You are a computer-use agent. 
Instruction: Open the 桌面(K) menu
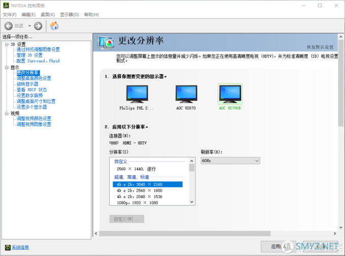48,15
